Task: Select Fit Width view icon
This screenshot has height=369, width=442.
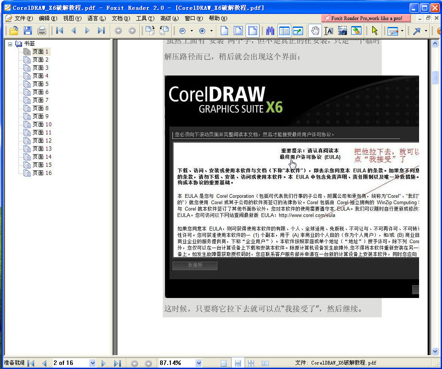Action: click(252, 31)
